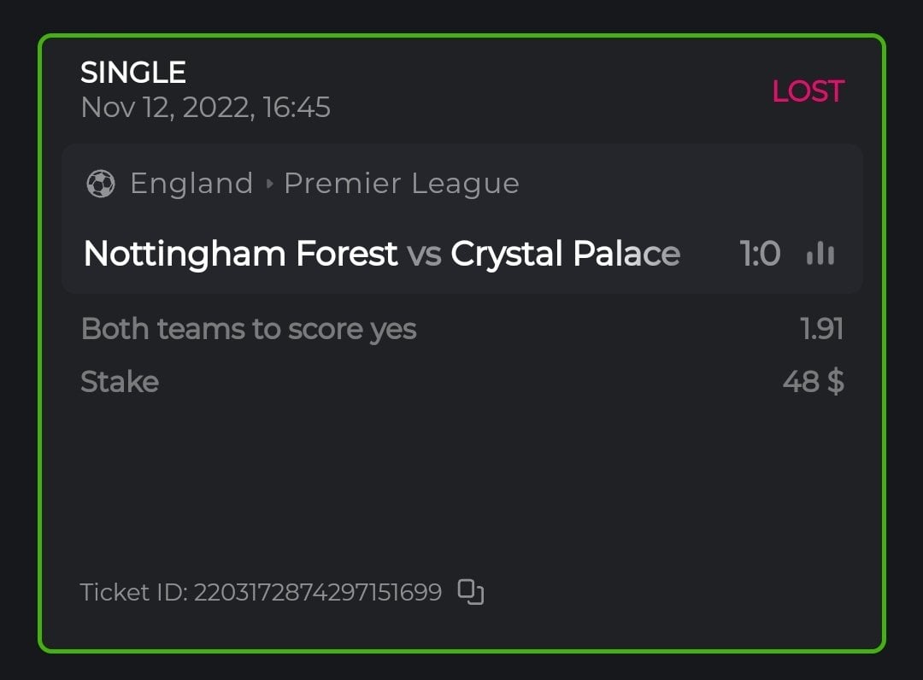Click the Stake label
This screenshot has height=680, width=923.
pyautogui.click(x=119, y=381)
